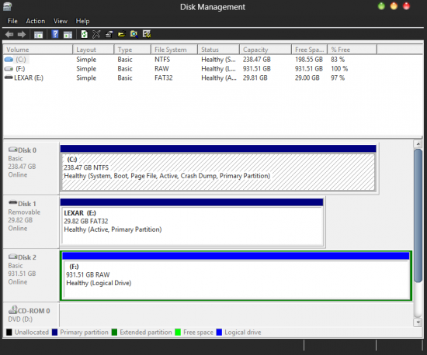Click the green Extended partition legend swatch
427x355 pixels.
coord(114,333)
